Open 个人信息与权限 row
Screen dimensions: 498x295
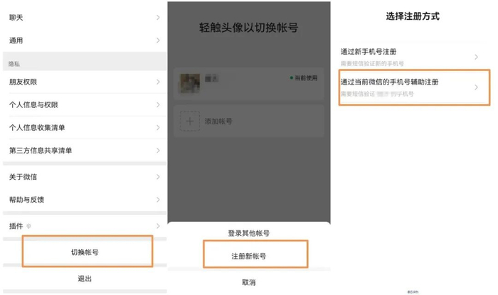tap(85, 104)
